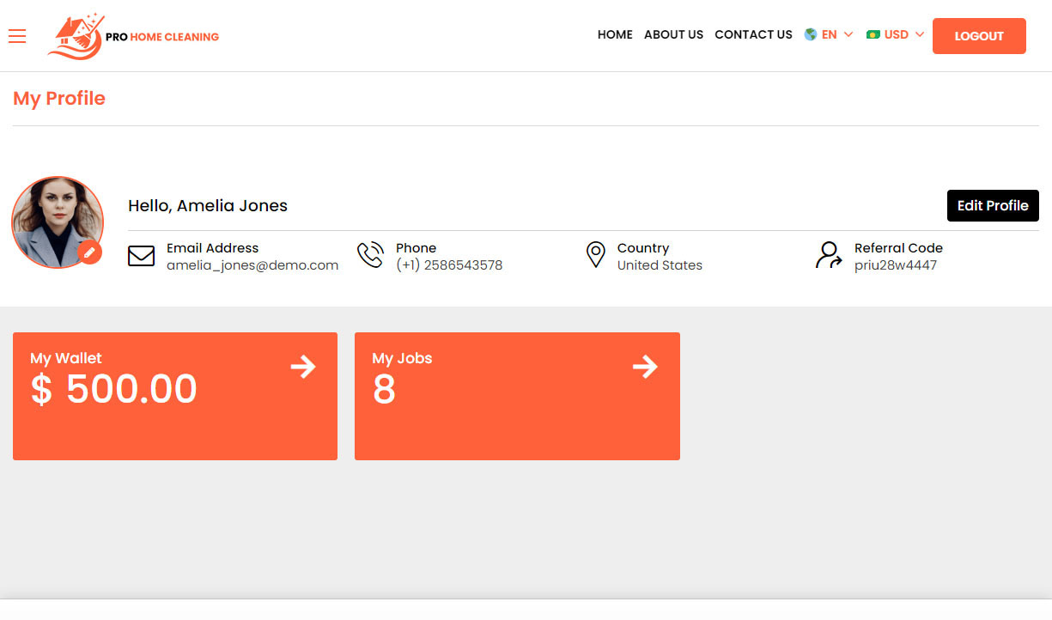Click the pencil icon to change profile photo
This screenshot has height=620, width=1052.
click(90, 253)
